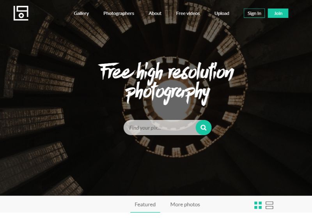312x220 pixels.
Task: Click the site logo icon
Action: click(21, 13)
